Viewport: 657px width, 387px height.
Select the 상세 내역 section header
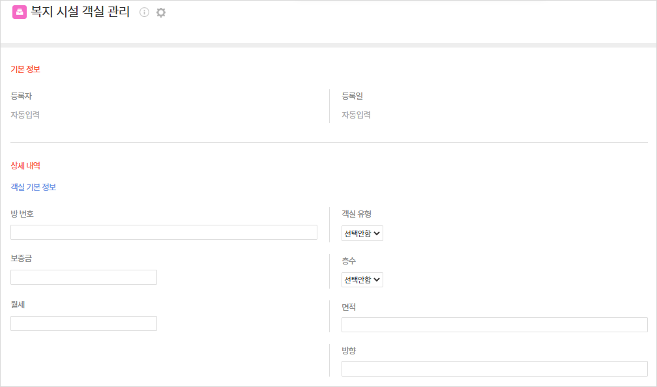pos(25,166)
